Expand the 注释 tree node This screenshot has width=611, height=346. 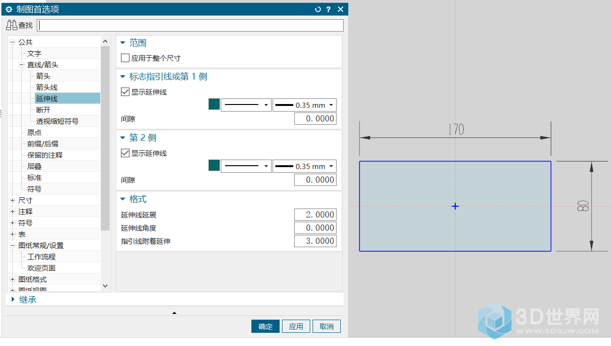[x=13, y=212]
